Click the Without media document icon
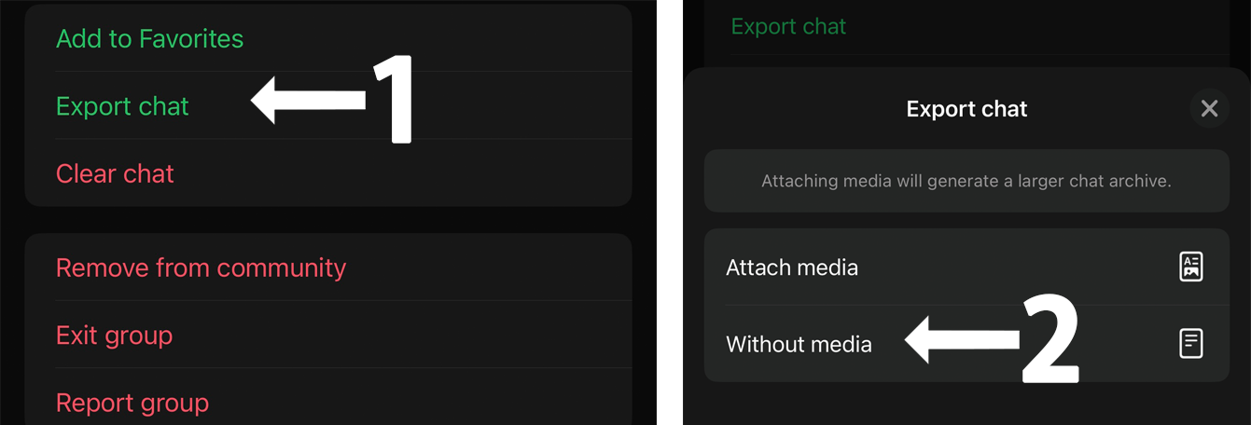The image size is (1251, 425). (1191, 344)
